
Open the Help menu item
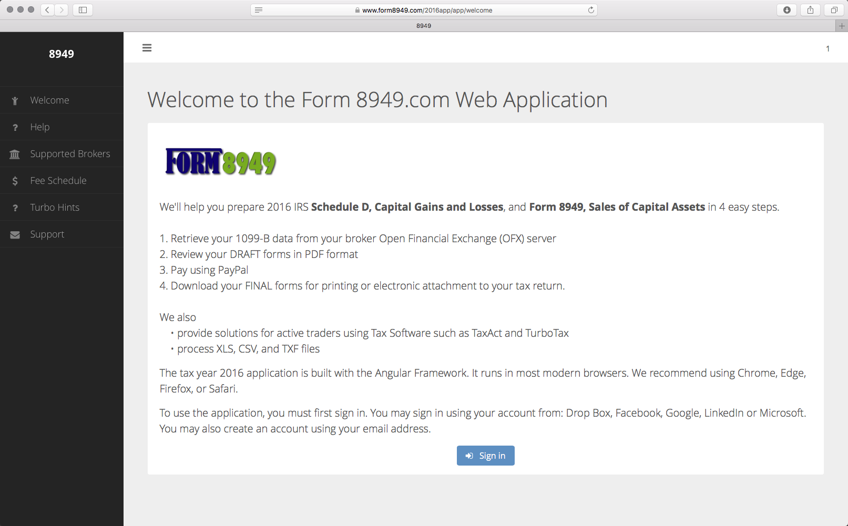point(62,127)
